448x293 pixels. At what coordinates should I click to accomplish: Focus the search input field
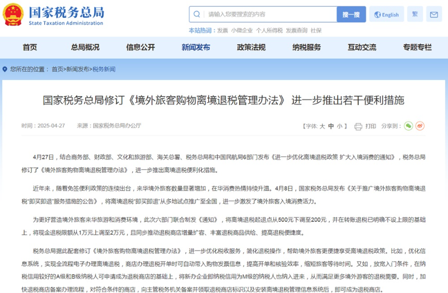[x=263, y=15]
